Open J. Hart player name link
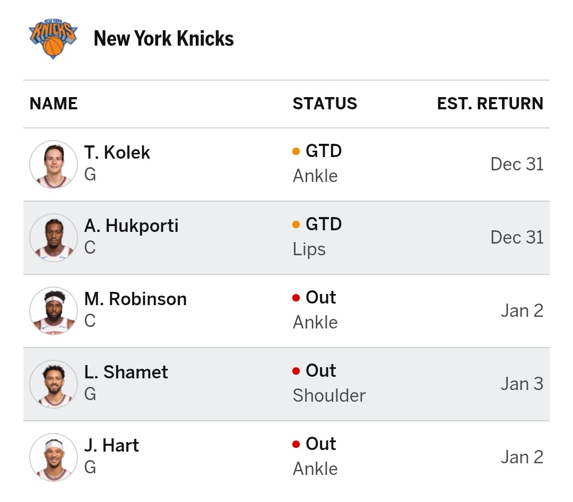 [111, 446]
